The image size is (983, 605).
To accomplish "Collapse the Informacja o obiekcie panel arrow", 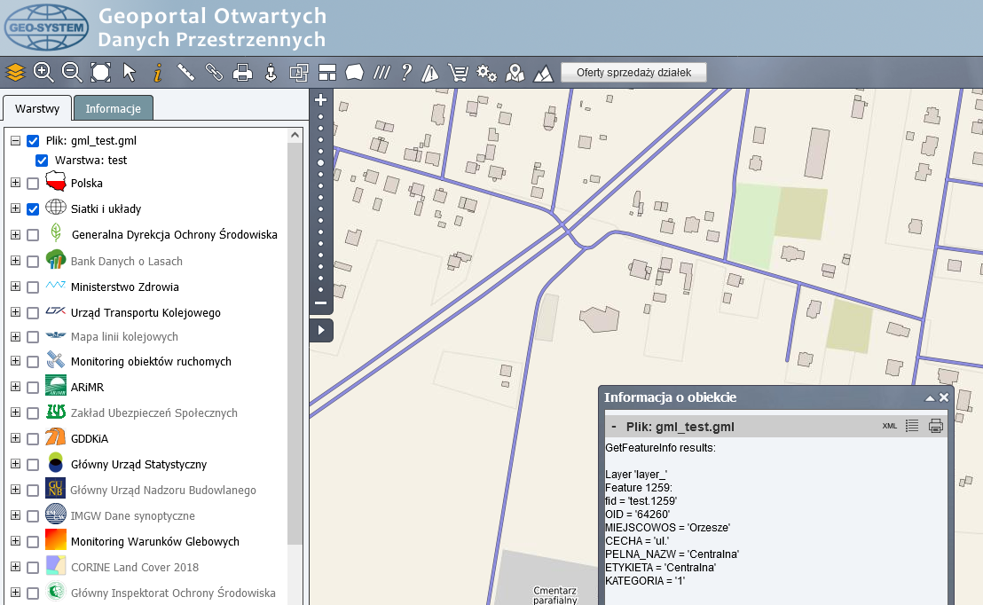I will 930,398.
